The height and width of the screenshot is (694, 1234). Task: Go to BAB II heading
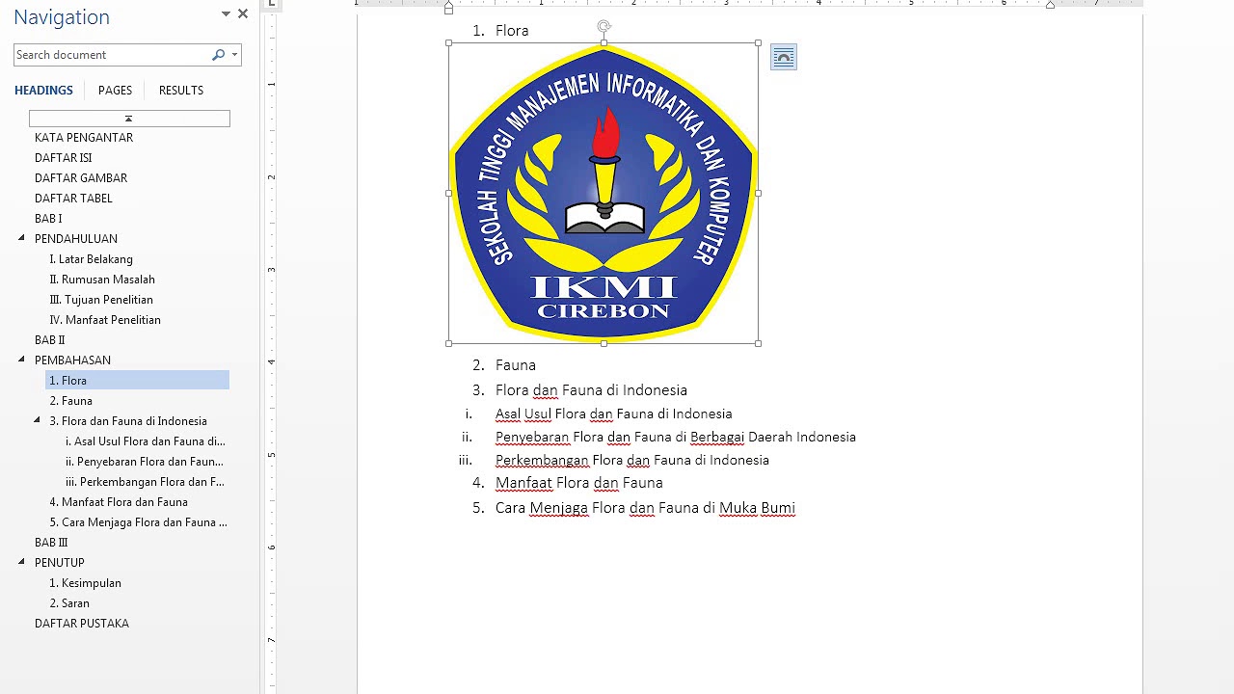[50, 340]
